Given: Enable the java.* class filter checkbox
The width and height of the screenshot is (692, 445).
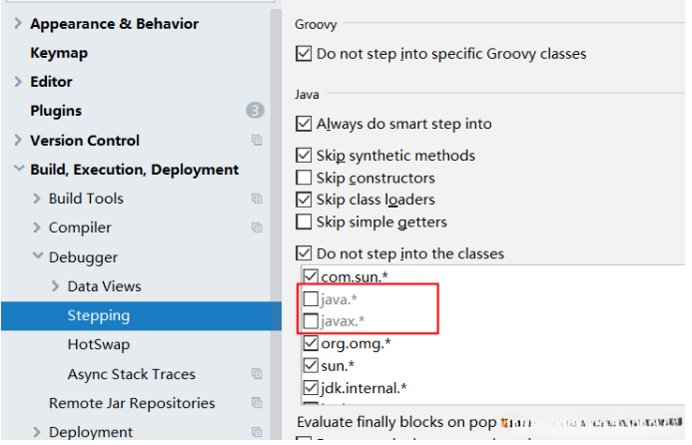Looking at the screenshot, I should (311, 298).
